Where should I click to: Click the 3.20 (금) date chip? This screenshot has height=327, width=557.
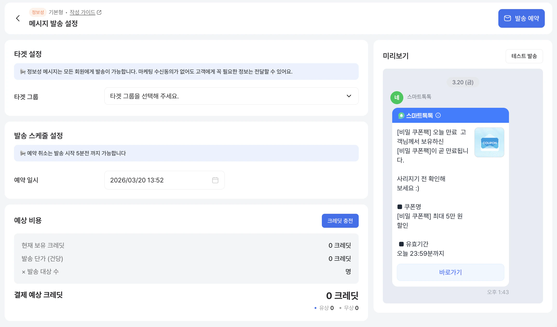click(x=463, y=82)
